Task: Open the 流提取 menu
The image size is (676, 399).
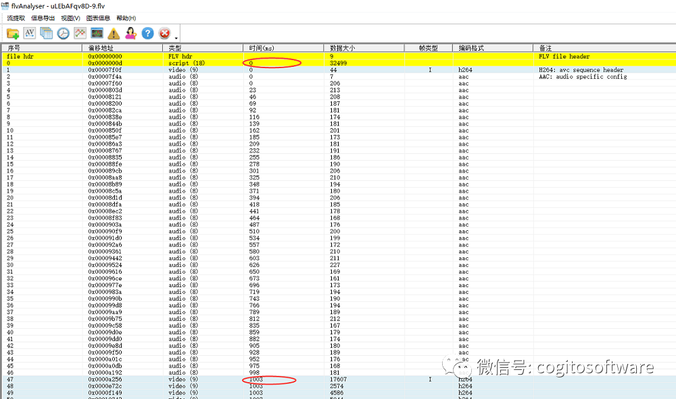Action: (x=16, y=18)
